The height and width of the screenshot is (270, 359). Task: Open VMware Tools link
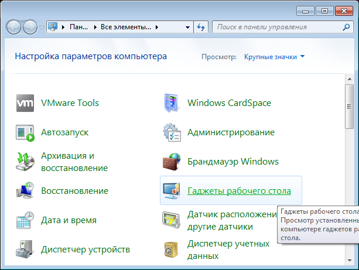coord(70,103)
